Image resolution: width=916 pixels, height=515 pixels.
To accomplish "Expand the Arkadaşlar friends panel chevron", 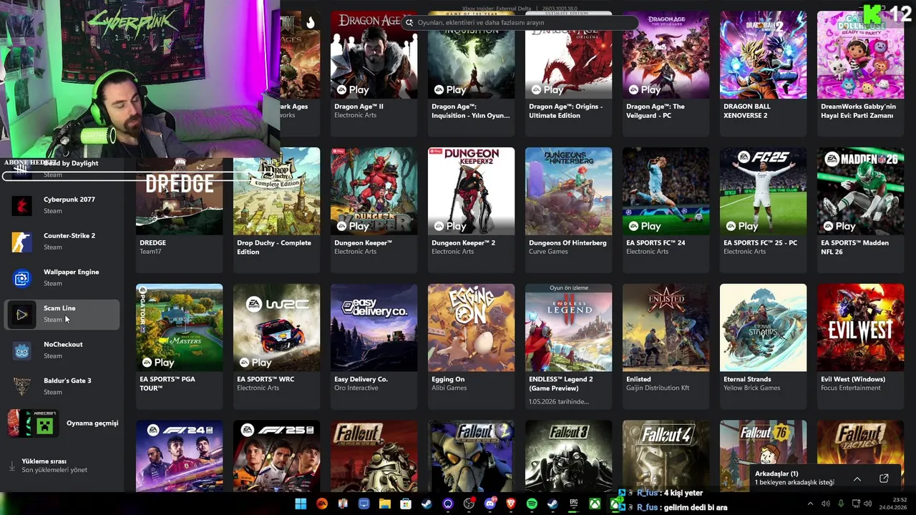I will tap(857, 479).
